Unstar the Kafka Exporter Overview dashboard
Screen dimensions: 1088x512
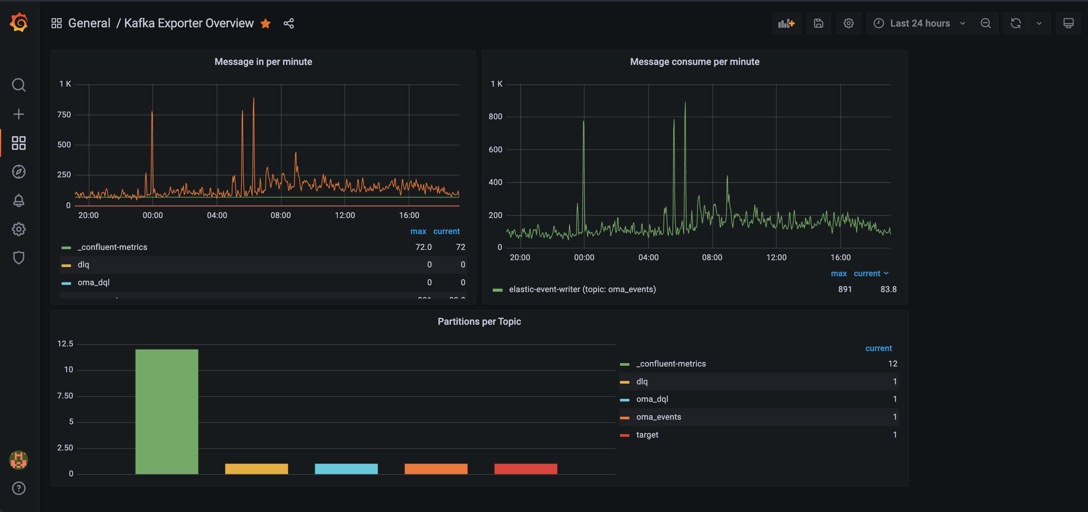click(266, 23)
